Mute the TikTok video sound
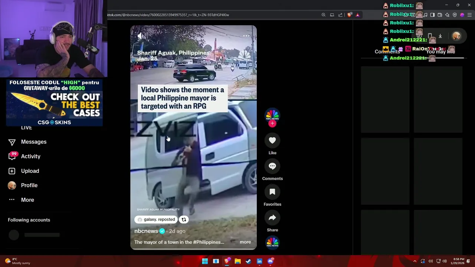The height and width of the screenshot is (267, 475). pyautogui.click(x=140, y=36)
